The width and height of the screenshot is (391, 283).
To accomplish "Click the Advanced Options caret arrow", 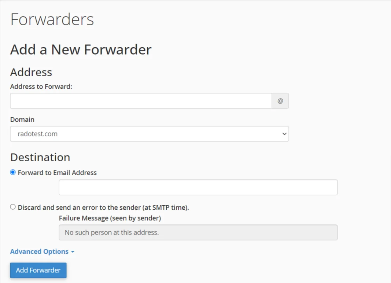I will point(73,252).
